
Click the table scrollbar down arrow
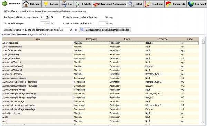click(x=204, y=123)
